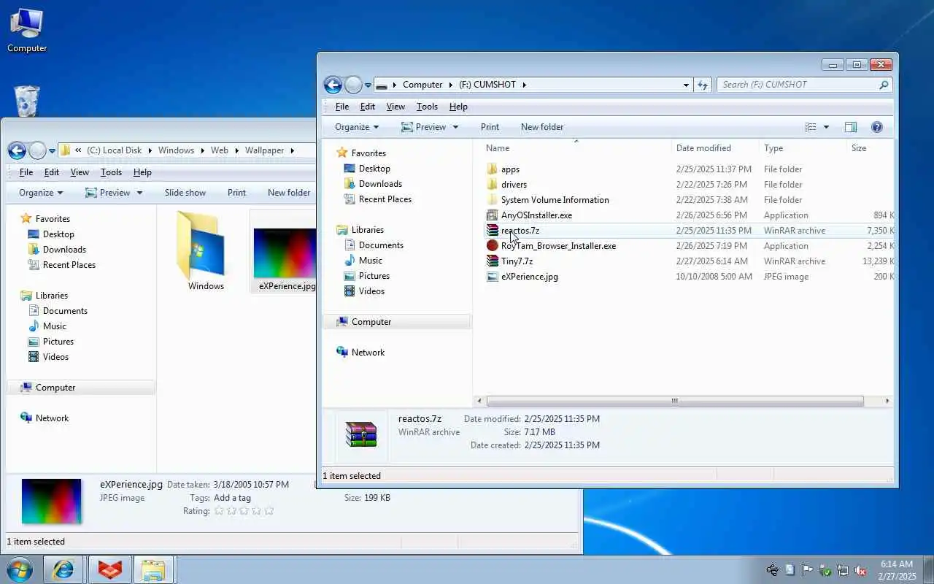
Task: Click Add a tag in details pane
Action: click(232, 498)
